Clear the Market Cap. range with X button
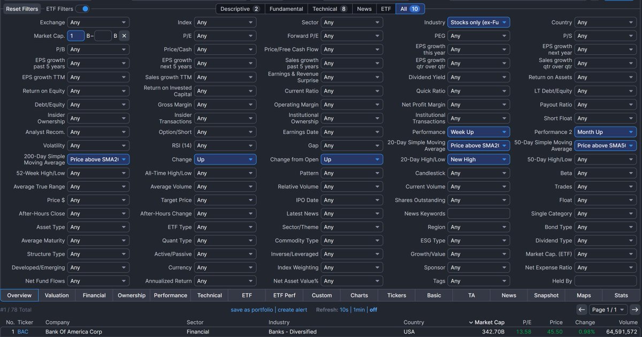Screen dimensions: 642x337 [x=124, y=36]
